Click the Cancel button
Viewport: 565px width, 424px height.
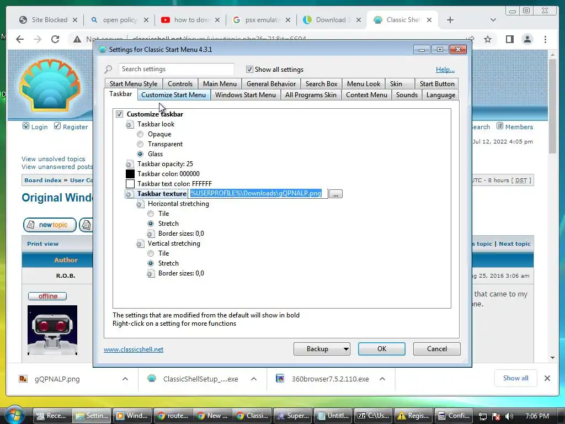(437, 349)
